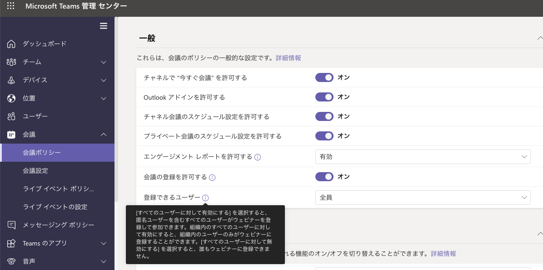Screen dimensions: 543x270
Task: Open ライブ イベント ポリシー in sidebar
Action: (x=57, y=189)
